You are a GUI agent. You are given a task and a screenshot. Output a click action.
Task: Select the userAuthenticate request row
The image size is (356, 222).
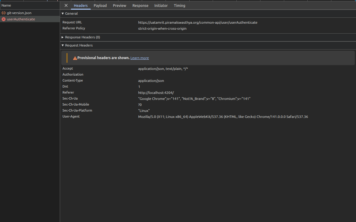tap(21, 19)
